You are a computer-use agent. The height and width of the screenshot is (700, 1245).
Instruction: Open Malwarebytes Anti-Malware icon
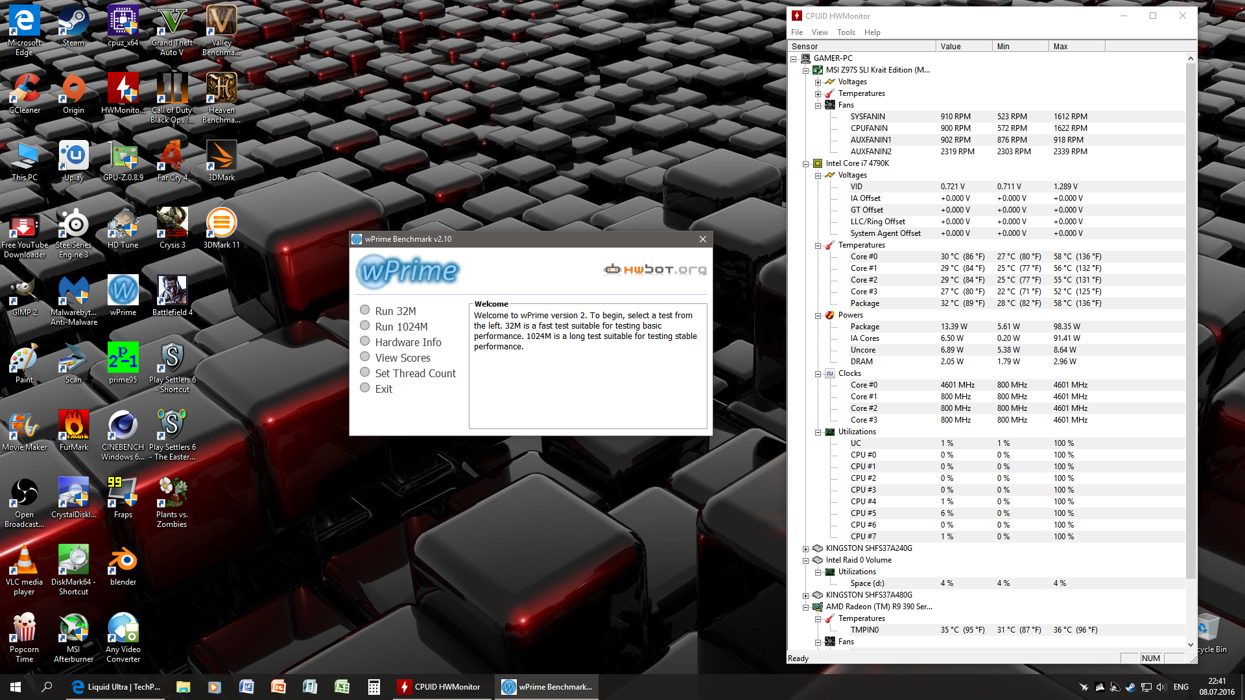point(73,300)
